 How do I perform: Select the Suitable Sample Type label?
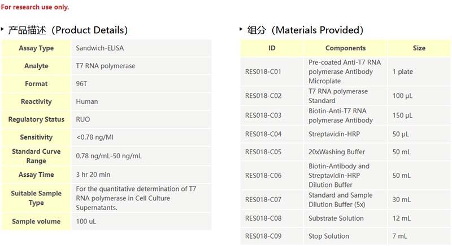[36, 198]
